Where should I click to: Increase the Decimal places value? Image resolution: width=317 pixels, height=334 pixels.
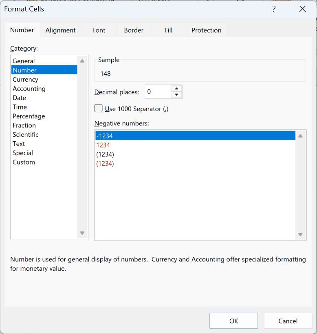[176, 88]
